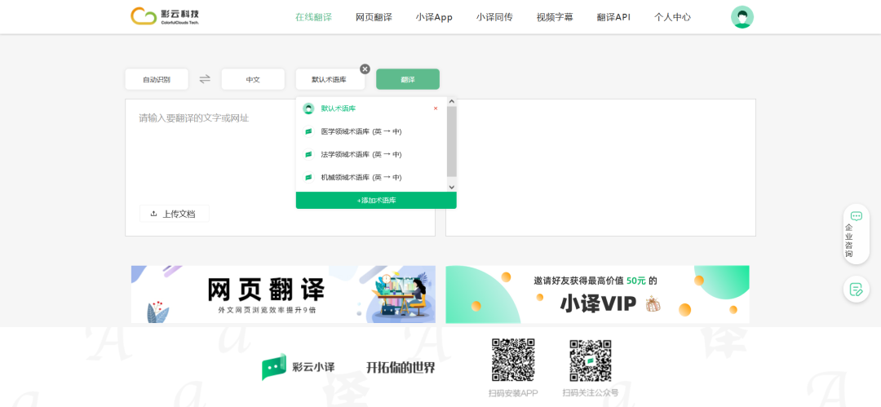
Task: Click the glossary list scrollbar thumb
Action: (452, 141)
